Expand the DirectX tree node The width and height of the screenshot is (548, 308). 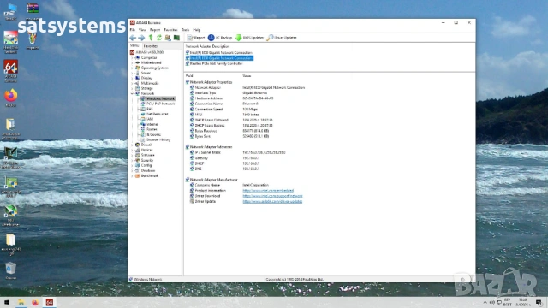[x=133, y=145]
